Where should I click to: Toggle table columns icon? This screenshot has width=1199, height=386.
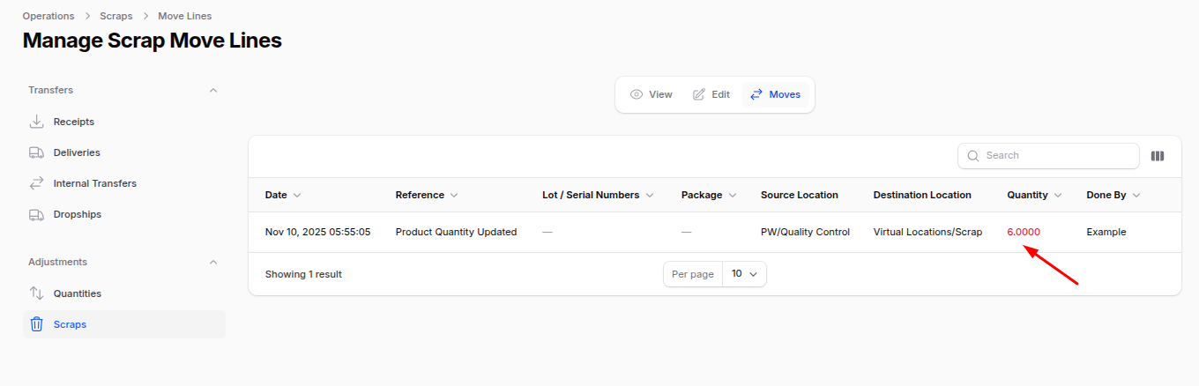pos(1158,156)
